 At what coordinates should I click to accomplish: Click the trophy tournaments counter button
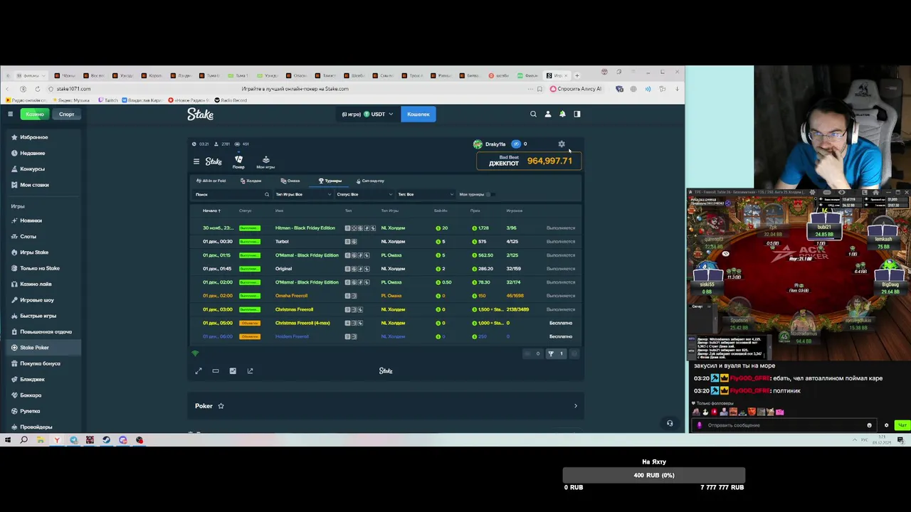tap(555, 353)
